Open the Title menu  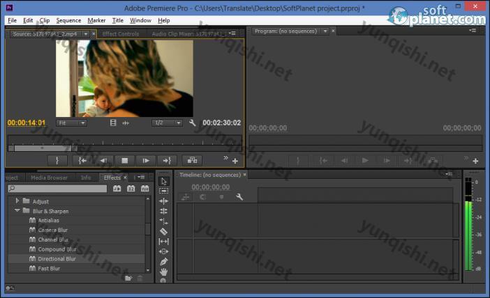tap(117, 20)
